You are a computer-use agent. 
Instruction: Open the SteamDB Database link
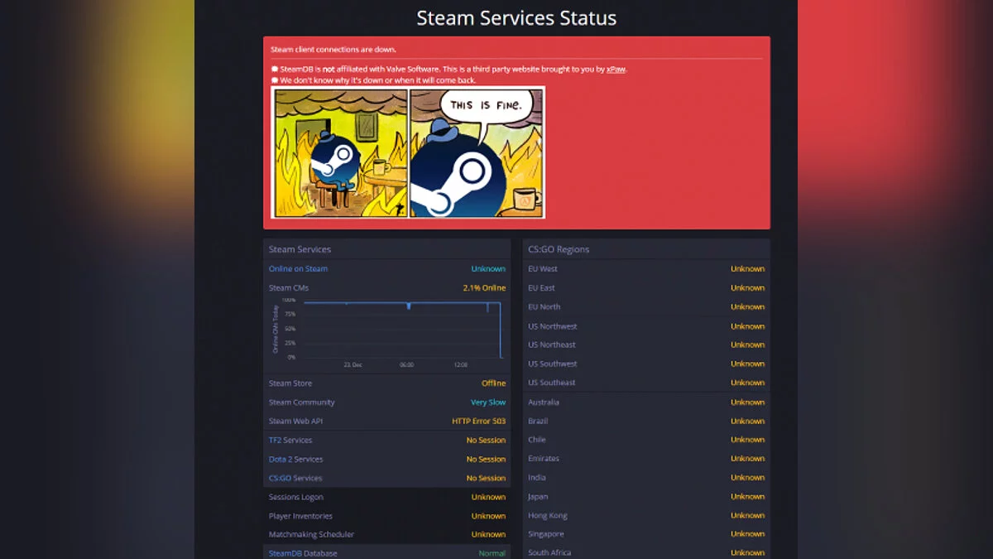303,553
